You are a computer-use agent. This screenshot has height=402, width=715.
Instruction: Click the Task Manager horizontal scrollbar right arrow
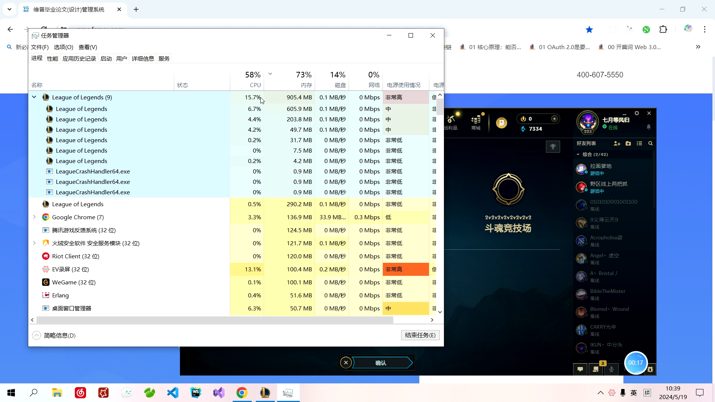coord(432,320)
